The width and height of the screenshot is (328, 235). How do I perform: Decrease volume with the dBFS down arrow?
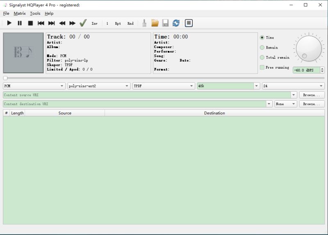tap(322, 72)
